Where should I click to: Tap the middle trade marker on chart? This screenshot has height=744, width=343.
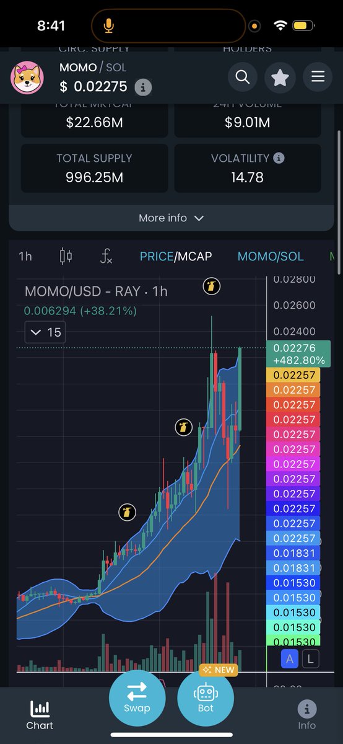tap(183, 427)
